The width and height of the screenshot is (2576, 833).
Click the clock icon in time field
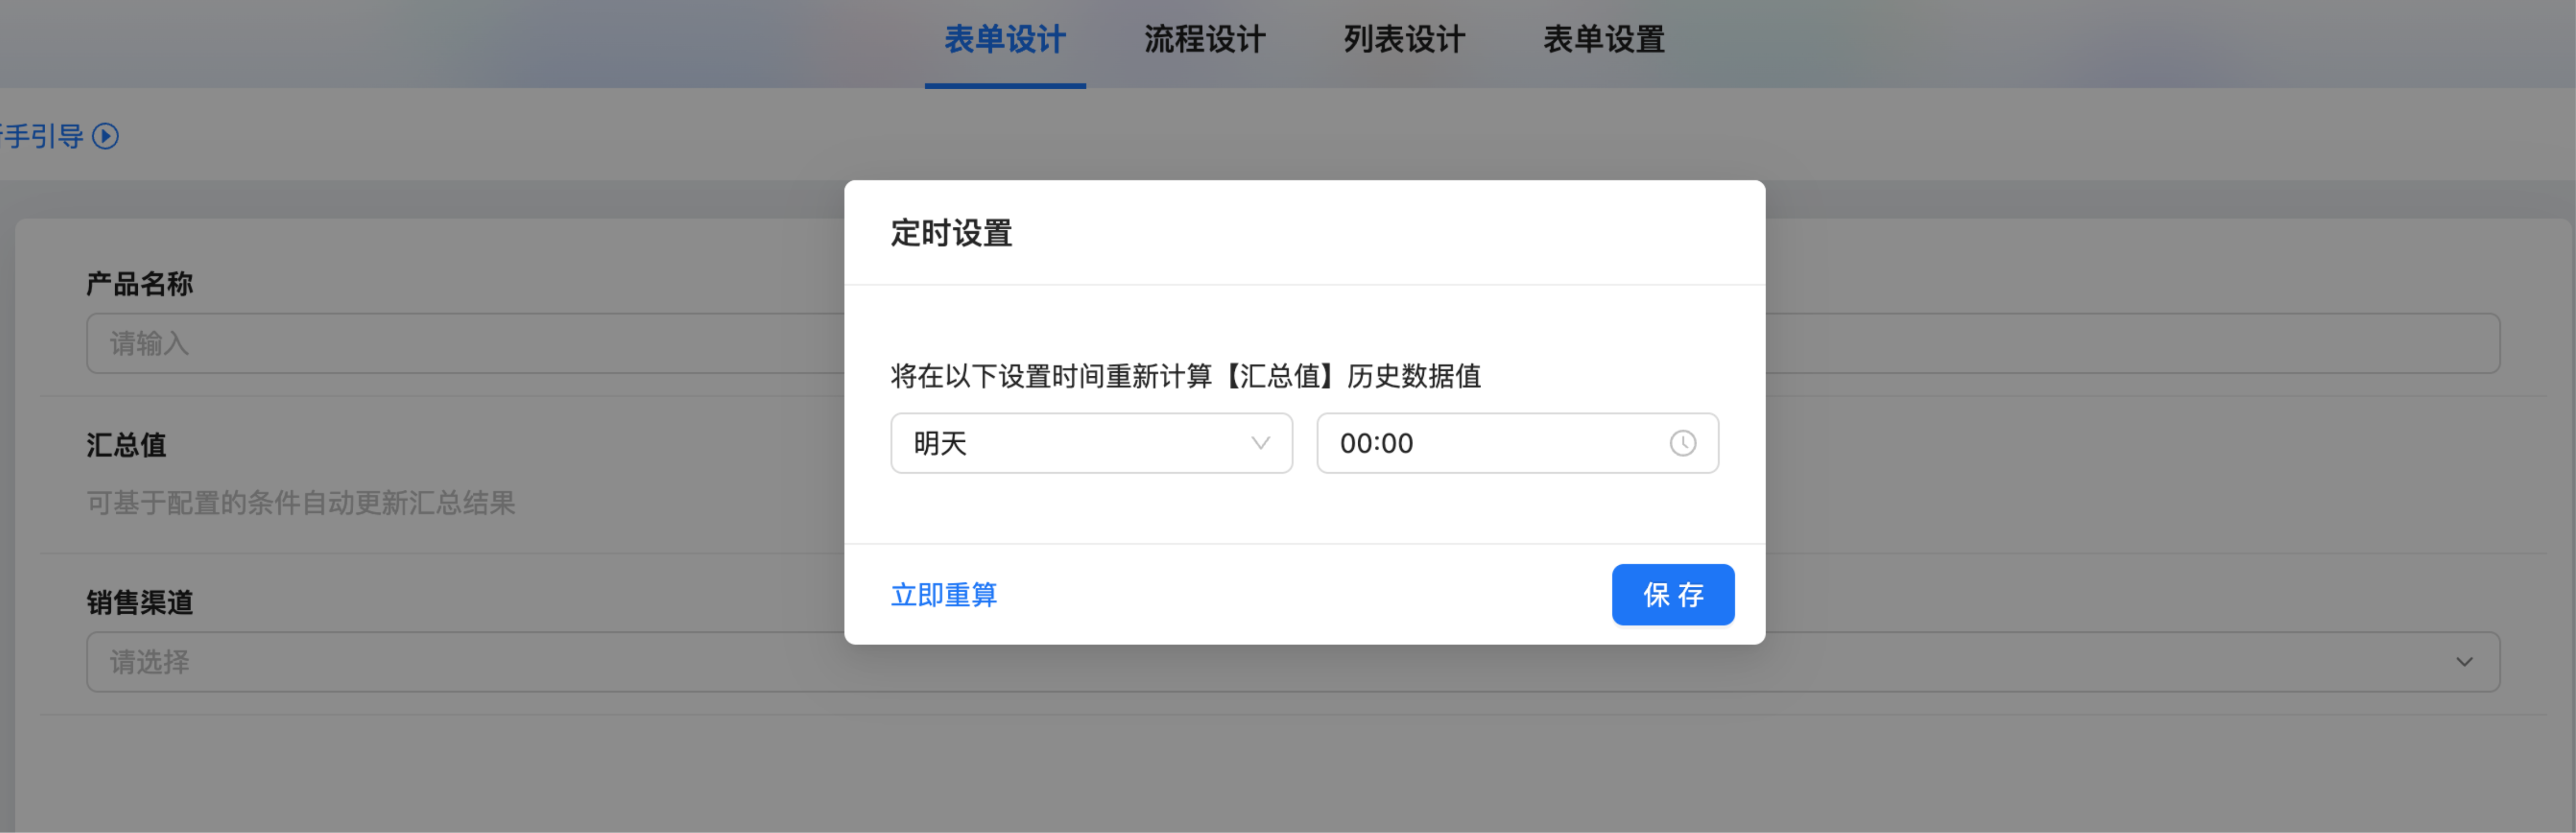pyautogui.click(x=1683, y=443)
